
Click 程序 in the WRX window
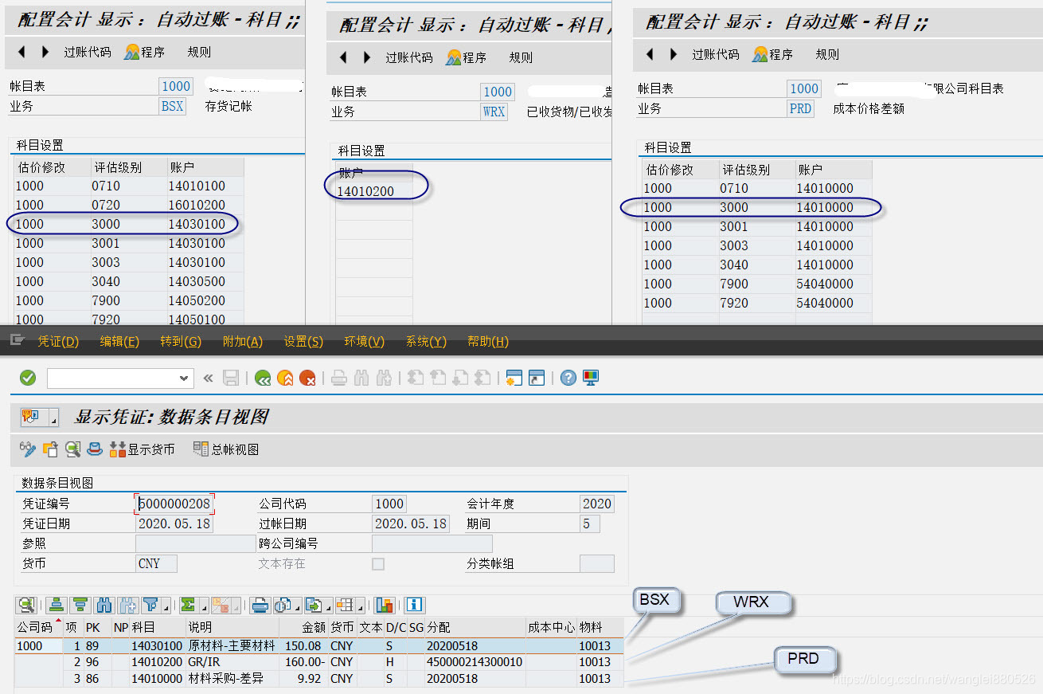466,57
